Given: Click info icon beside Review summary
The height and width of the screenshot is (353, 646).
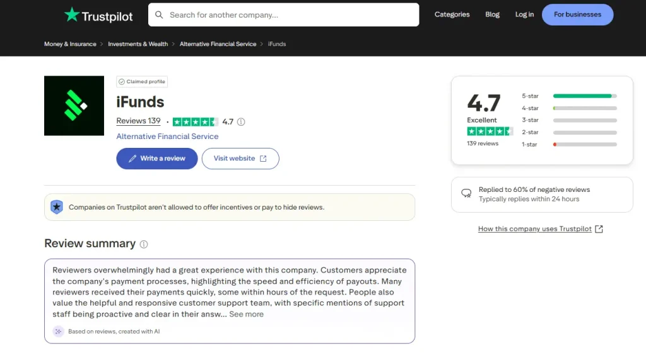Looking at the screenshot, I should coord(144,244).
